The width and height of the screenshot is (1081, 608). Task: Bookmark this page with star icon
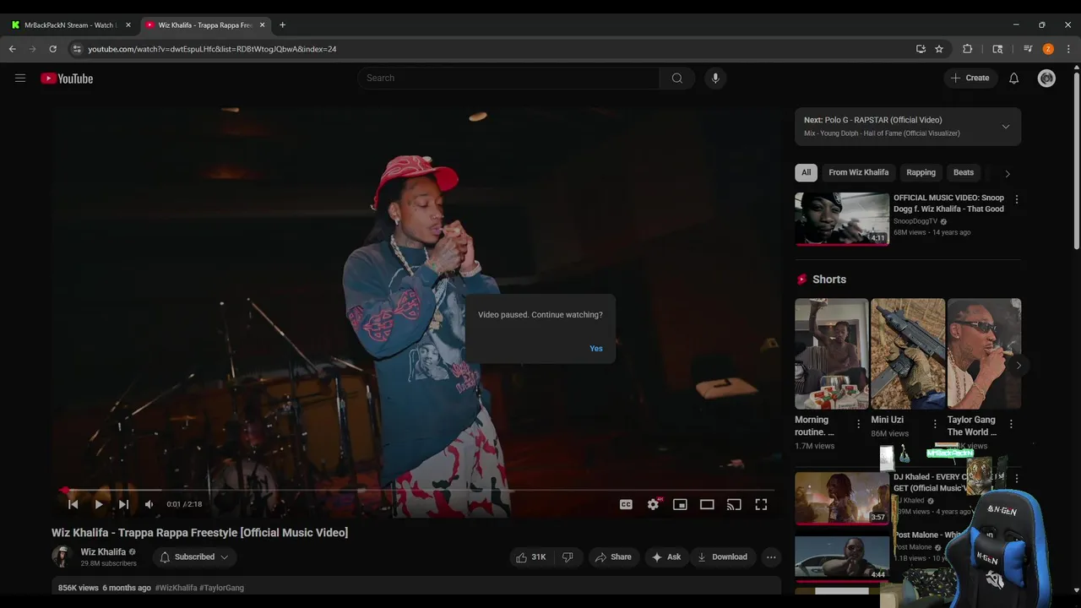coord(939,49)
